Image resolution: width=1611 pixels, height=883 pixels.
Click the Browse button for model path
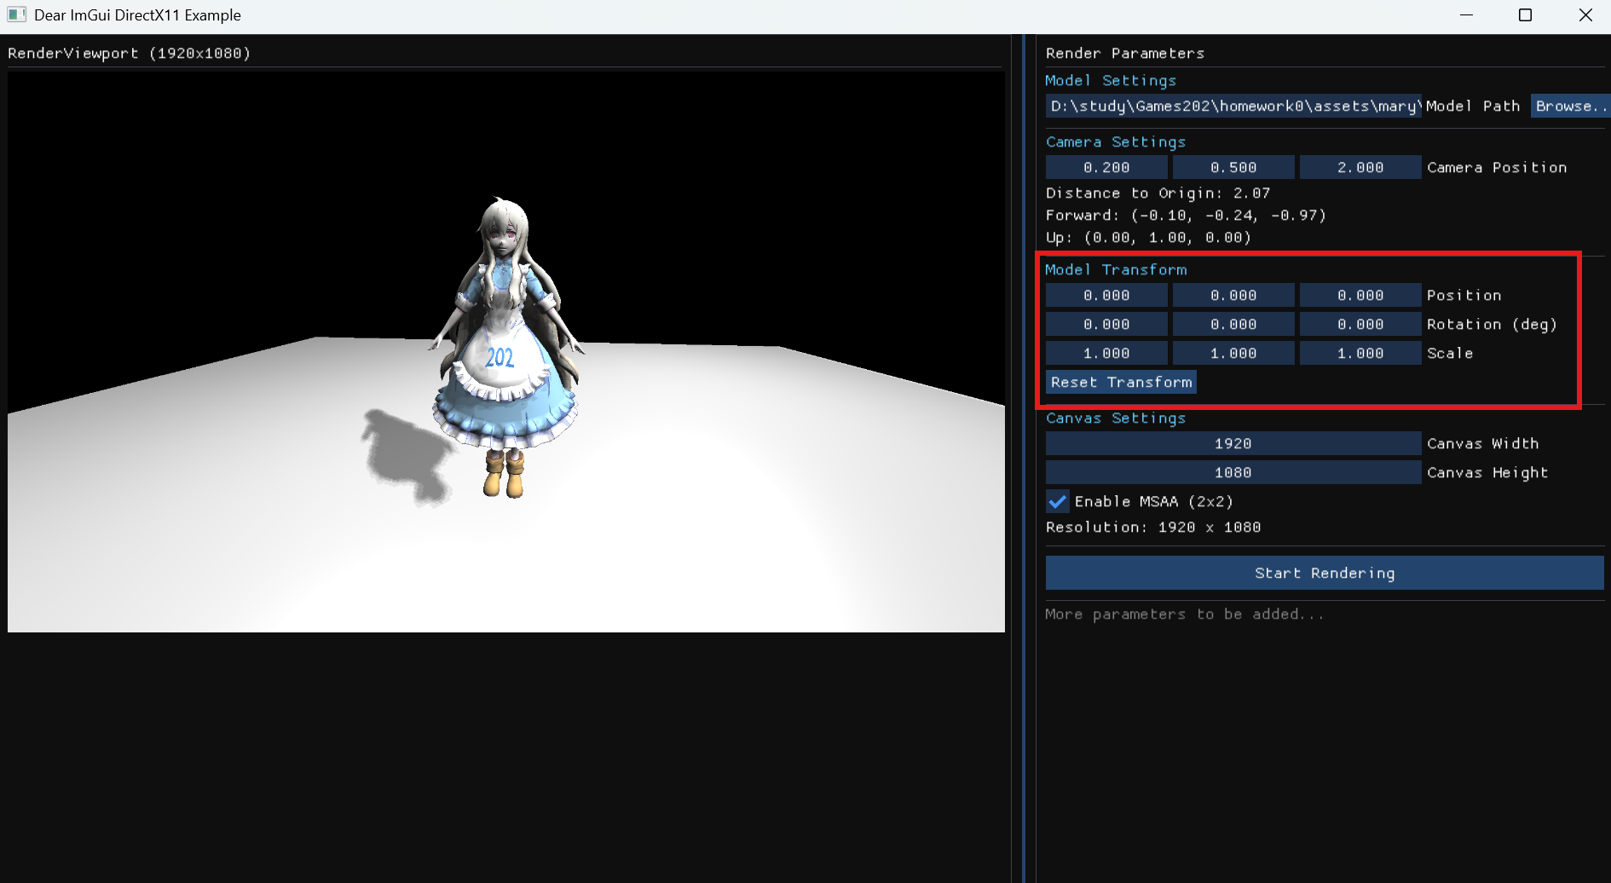click(1568, 106)
